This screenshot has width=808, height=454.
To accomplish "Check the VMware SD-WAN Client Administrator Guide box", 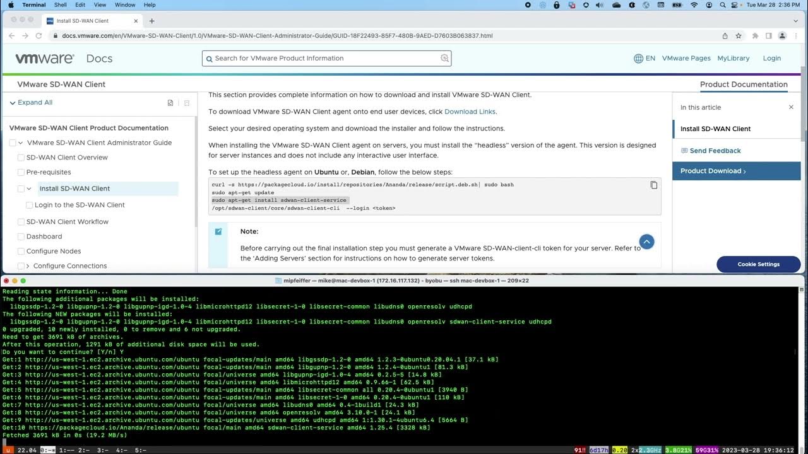I will point(13,143).
